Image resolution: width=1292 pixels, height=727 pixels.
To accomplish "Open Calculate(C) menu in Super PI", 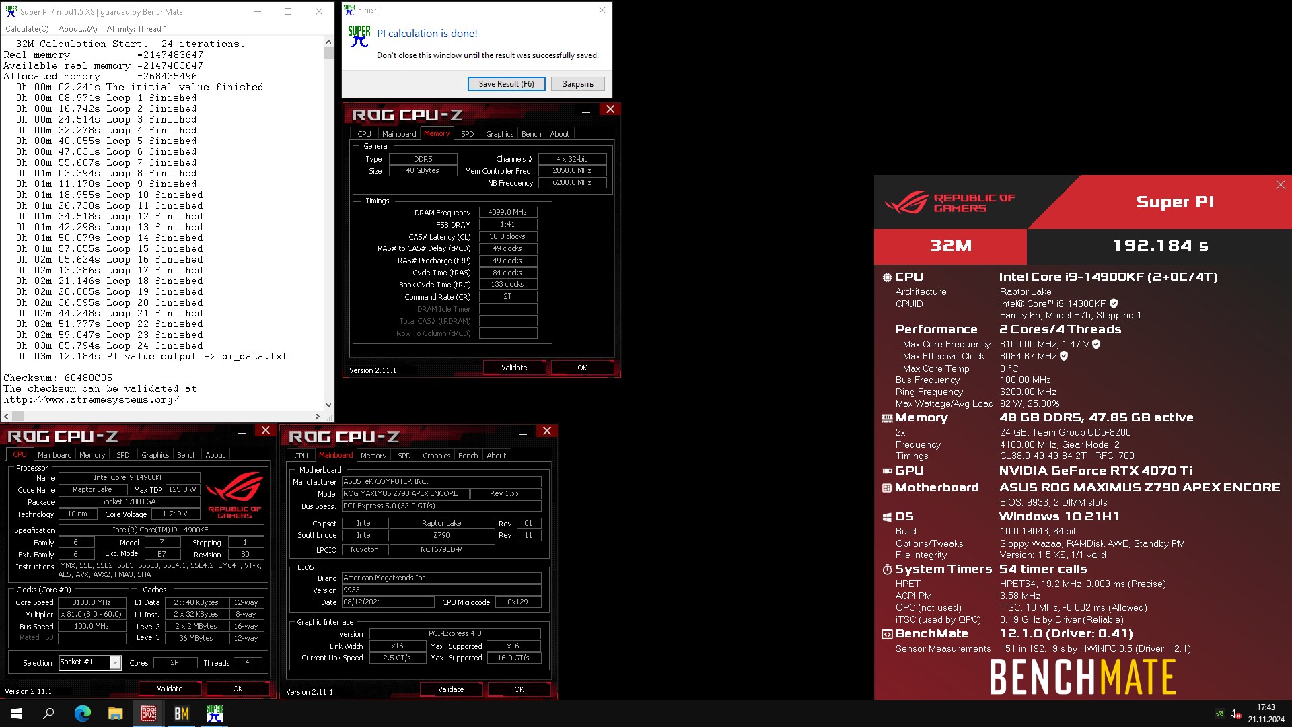I will click(27, 29).
